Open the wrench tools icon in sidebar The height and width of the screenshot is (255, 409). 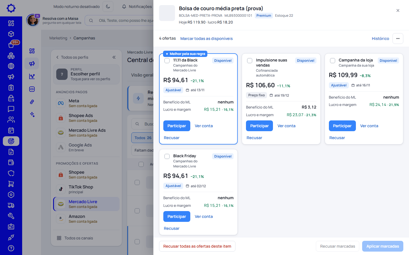coord(11,216)
